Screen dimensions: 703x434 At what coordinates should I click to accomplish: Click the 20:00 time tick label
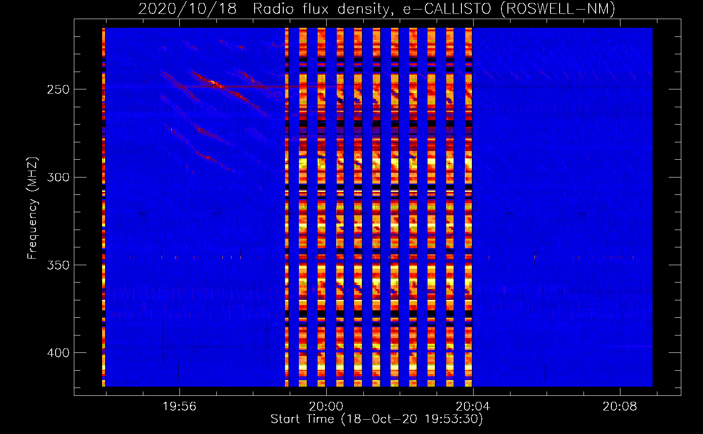[x=326, y=407]
